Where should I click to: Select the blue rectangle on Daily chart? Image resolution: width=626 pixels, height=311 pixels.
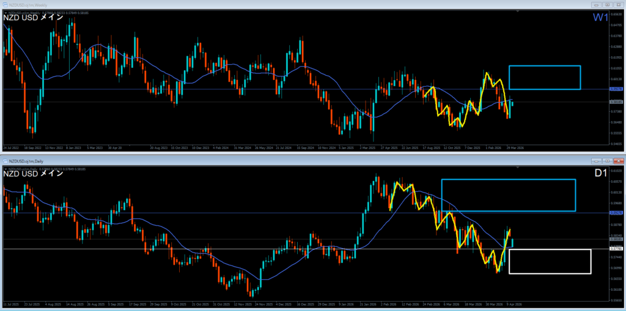(508, 196)
